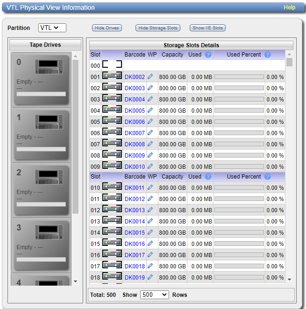Viewport: 306px width, 309px height.
Task: Click the cartridge icon in slot 006
Action: tap(112, 132)
